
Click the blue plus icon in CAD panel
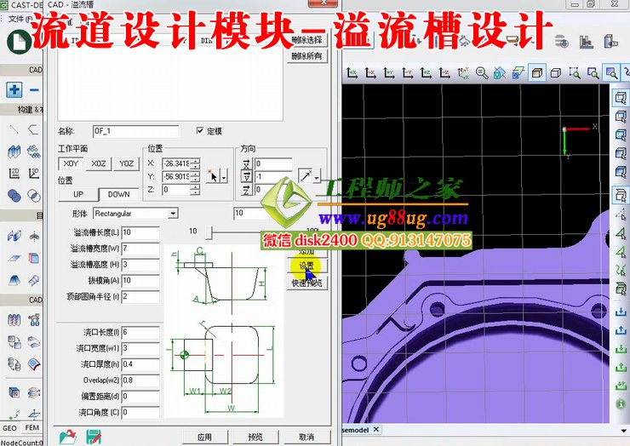[14, 89]
